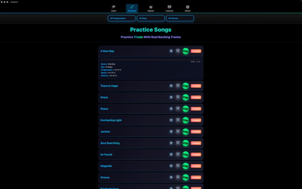This screenshot has height=189, width=302.
Task: Click the Practice button for Magestic
Action: click(x=196, y=166)
